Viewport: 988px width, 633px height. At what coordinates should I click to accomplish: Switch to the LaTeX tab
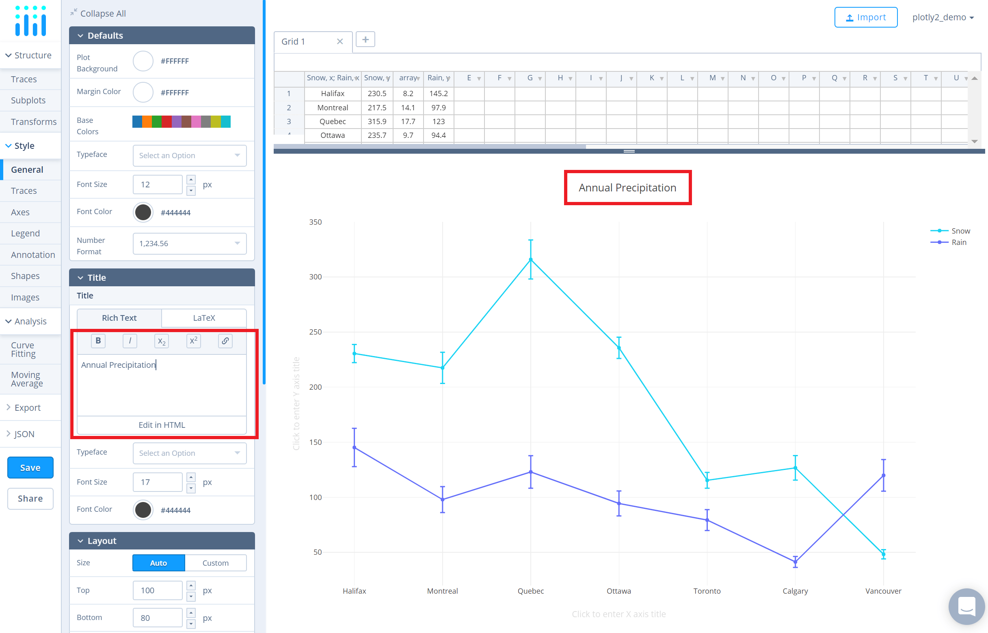pyautogui.click(x=204, y=318)
